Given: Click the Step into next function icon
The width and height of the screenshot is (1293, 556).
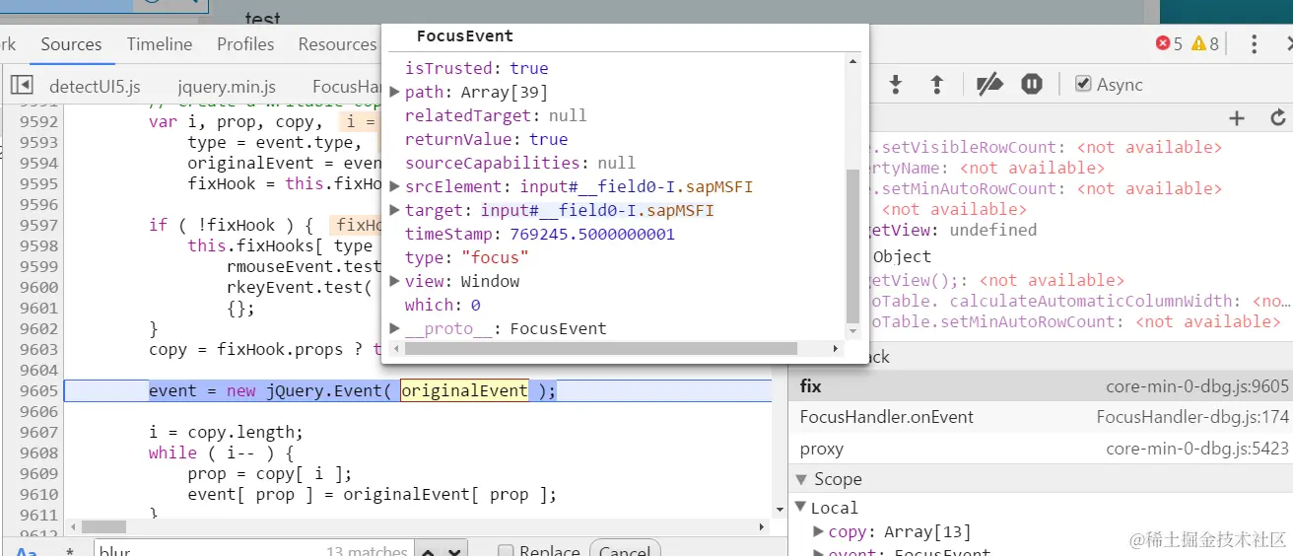Looking at the screenshot, I should coord(896,85).
